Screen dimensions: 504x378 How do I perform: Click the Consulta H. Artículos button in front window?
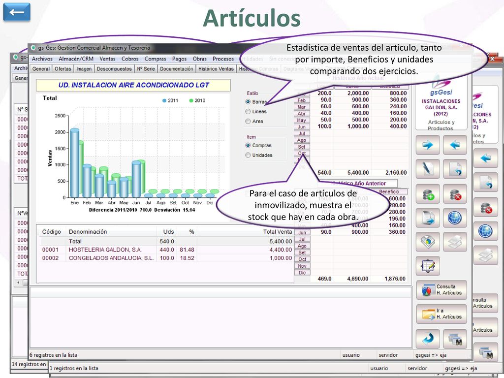(x=441, y=290)
